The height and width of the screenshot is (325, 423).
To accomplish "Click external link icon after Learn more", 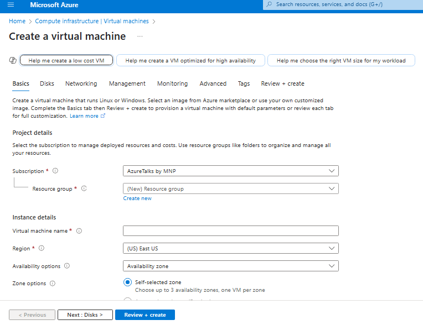I will pos(103,116).
